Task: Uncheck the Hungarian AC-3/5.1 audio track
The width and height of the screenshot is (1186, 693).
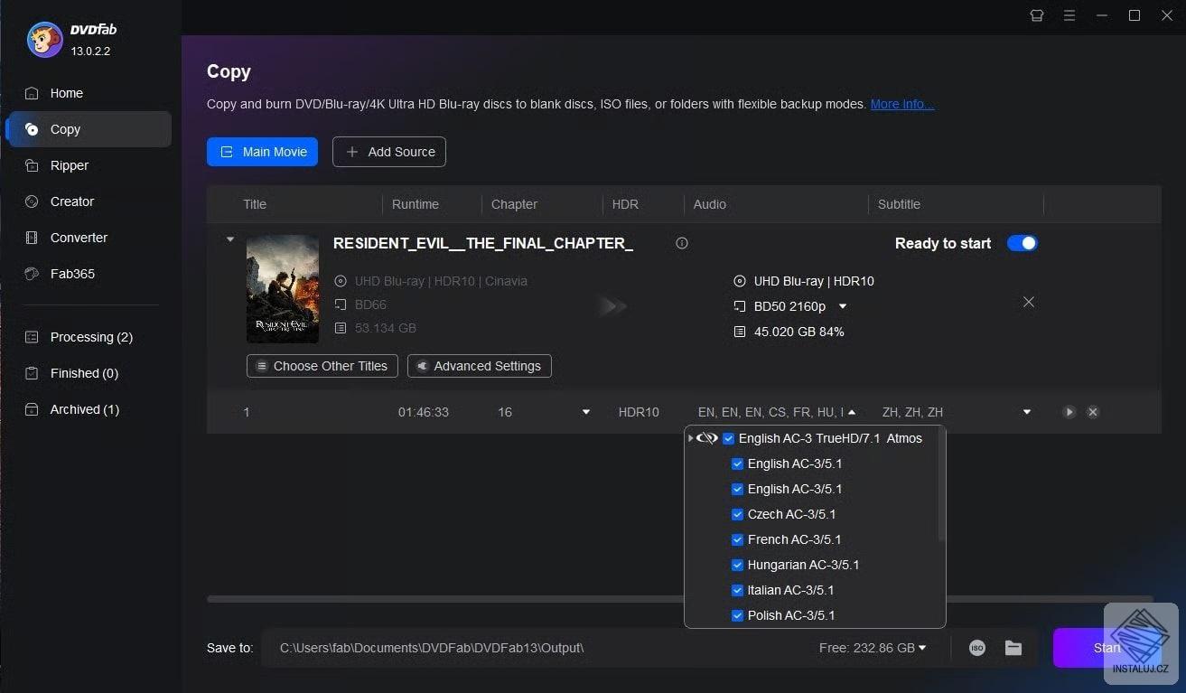Action: coord(737,565)
